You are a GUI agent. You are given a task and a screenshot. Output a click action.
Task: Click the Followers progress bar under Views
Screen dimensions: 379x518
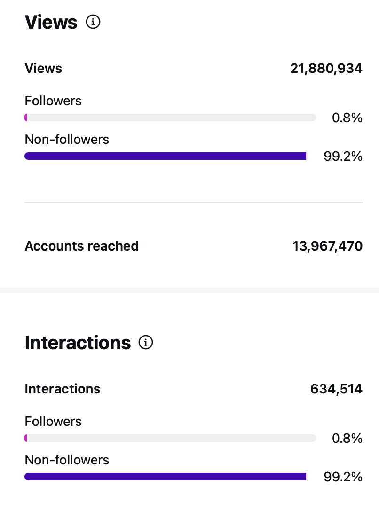click(x=170, y=118)
